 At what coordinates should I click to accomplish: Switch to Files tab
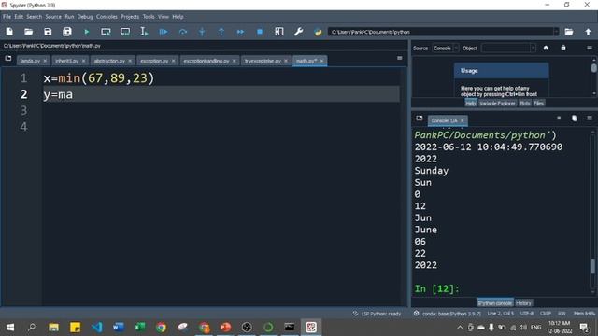538,103
